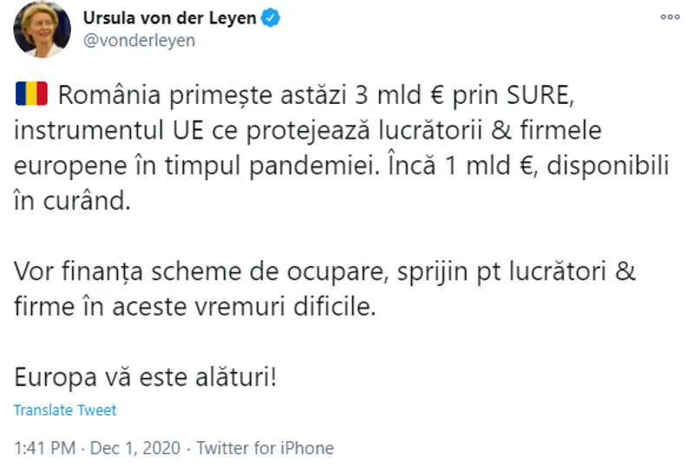Visit the @vonderleyen handle
Image resolution: width=694 pixels, height=469 pixels.
tap(138, 41)
